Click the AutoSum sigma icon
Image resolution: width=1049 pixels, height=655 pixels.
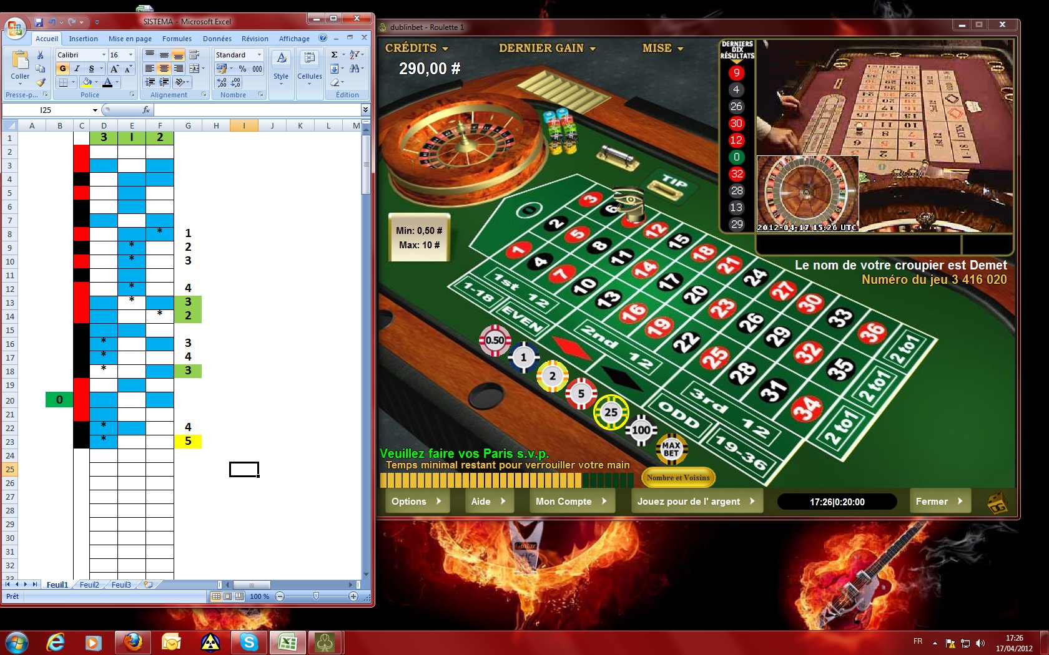tap(335, 55)
